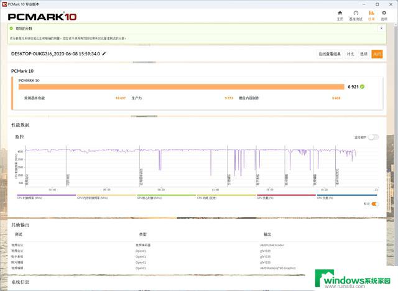
Task: Click the result name DESKTOP-0UKG3J6_2023-06-08 15:59:34.0
Action: coord(55,54)
